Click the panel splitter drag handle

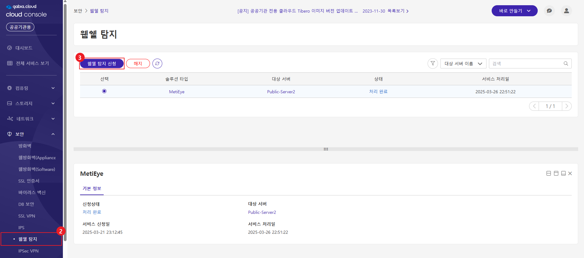coord(326,149)
